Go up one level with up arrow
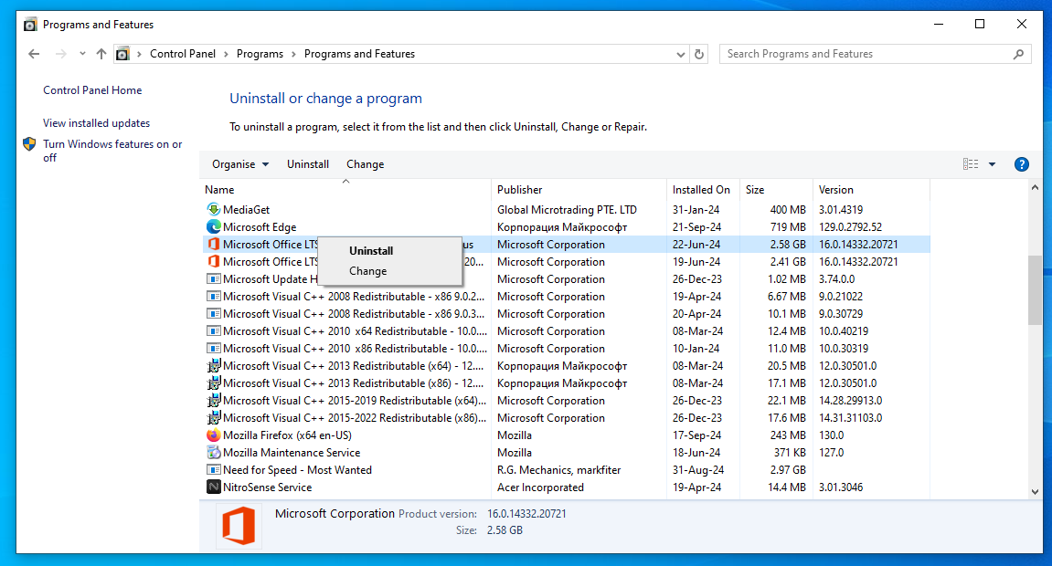The height and width of the screenshot is (566, 1052). [x=101, y=54]
